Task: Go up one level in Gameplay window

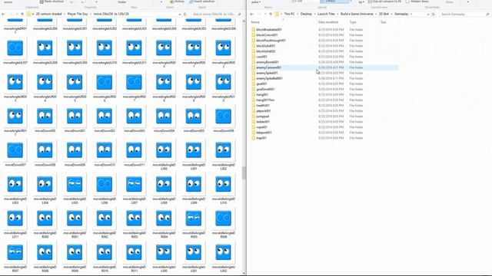Action: pyautogui.click(x=271, y=14)
